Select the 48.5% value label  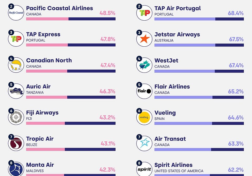click(107, 13)
